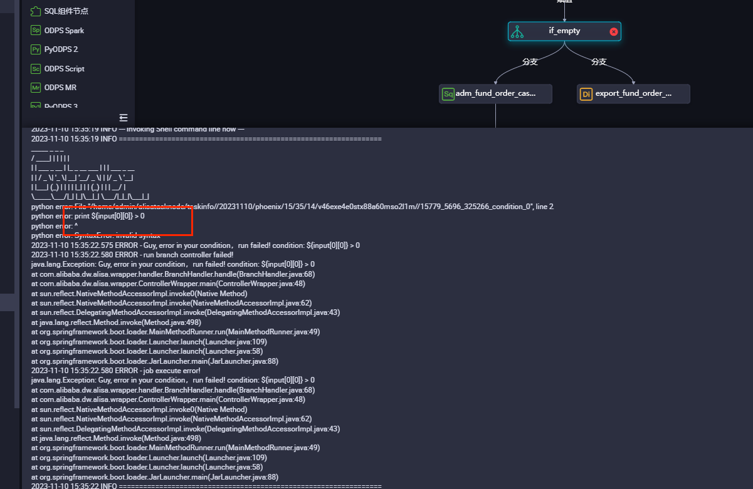Click the red error badge on if_empty
This screenshot has height=489, width=753.
pos(613,32)
